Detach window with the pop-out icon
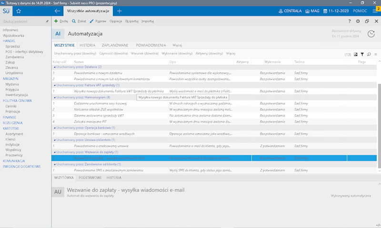Viewport: 381px width, 228px height. tap(367, 21)
